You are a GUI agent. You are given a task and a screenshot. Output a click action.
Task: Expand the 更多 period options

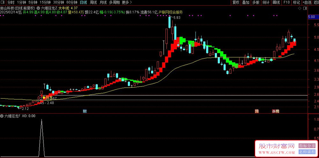click(x=127, y=3)
